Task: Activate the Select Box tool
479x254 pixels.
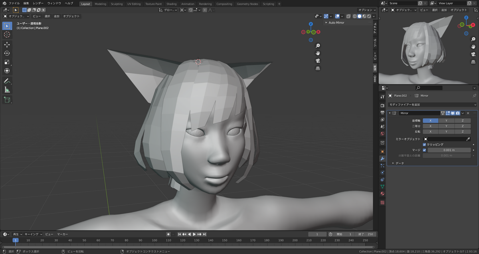Action: (7, 26)
